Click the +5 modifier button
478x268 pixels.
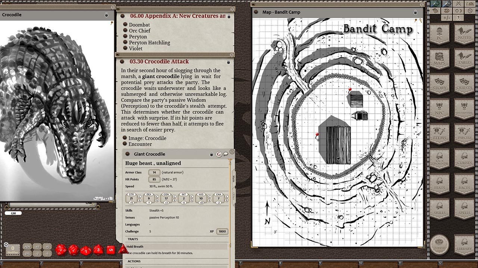pyautogui.click(x=47, y=247)
